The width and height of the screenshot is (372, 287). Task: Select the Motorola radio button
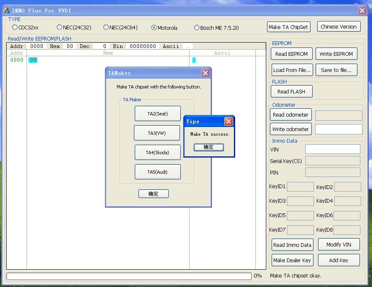[154, 28]
